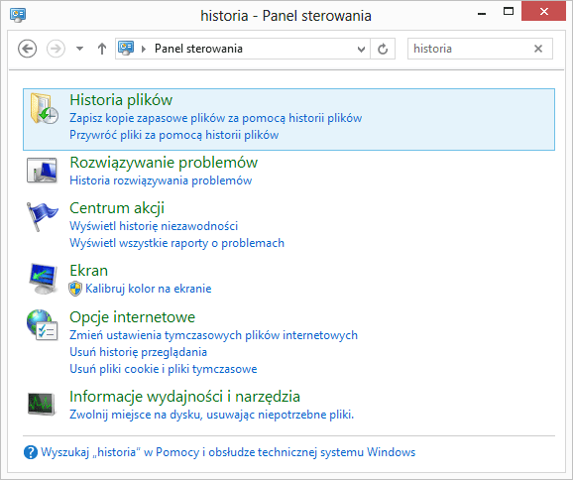The image size is (573, 480).
Task: Open Kalibruj kolor na ekranie link
Action: click(x=149, y=289)
